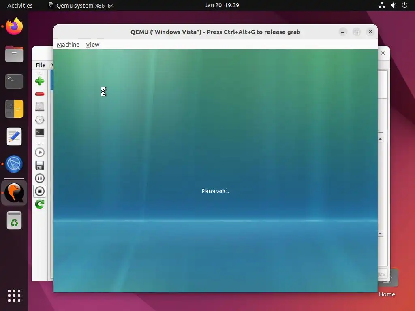Click the black terminal console toolbar icon
Viewport: 415px width, 311px height.
[x=40, y=132]
